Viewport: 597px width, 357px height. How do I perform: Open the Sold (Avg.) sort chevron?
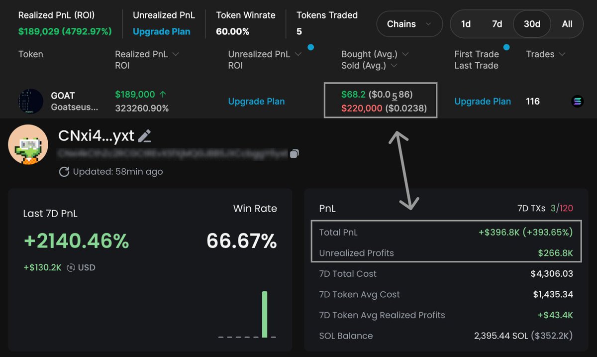394,65
